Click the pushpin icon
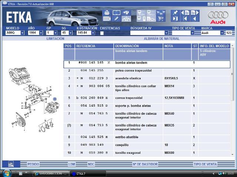This screenshot has height=177, width=237. (x=175, y=13)
